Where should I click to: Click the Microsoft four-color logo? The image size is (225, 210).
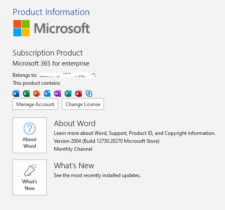click(x=22, y=28)
